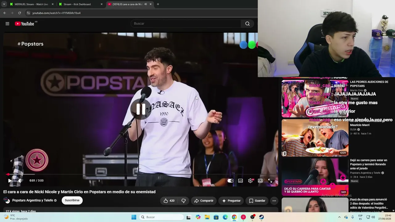
Task: Open the Dejó su carrera para cantar thumbnail
Action: (315, 177)
